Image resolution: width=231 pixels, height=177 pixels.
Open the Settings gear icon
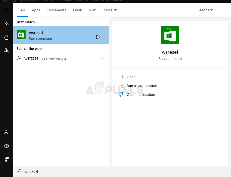point(7,146)
